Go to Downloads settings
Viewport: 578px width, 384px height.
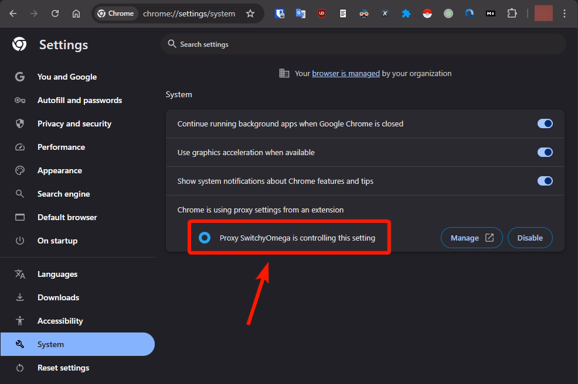point(77,297)
